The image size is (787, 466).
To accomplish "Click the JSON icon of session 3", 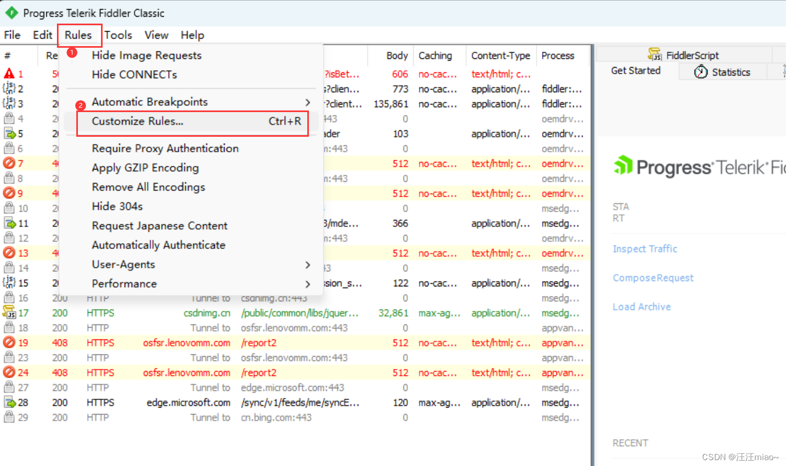I will click(9, 103).
